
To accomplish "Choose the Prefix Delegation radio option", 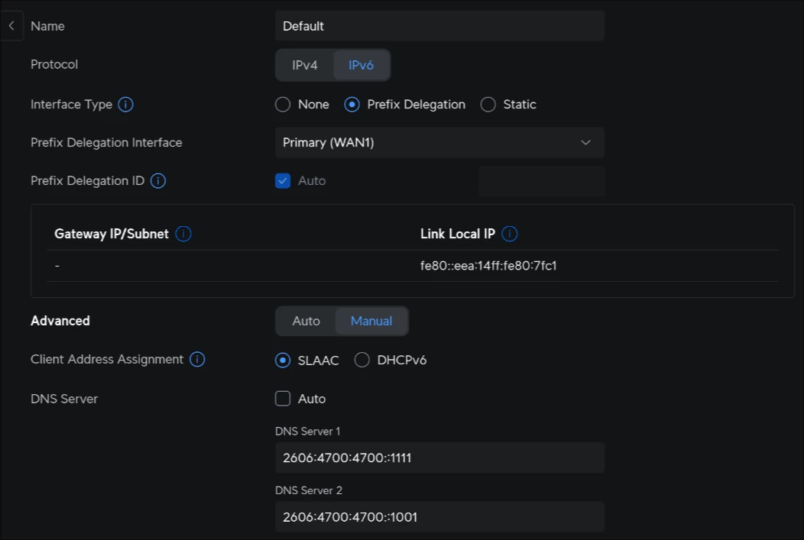I will (x=352, y=105).
